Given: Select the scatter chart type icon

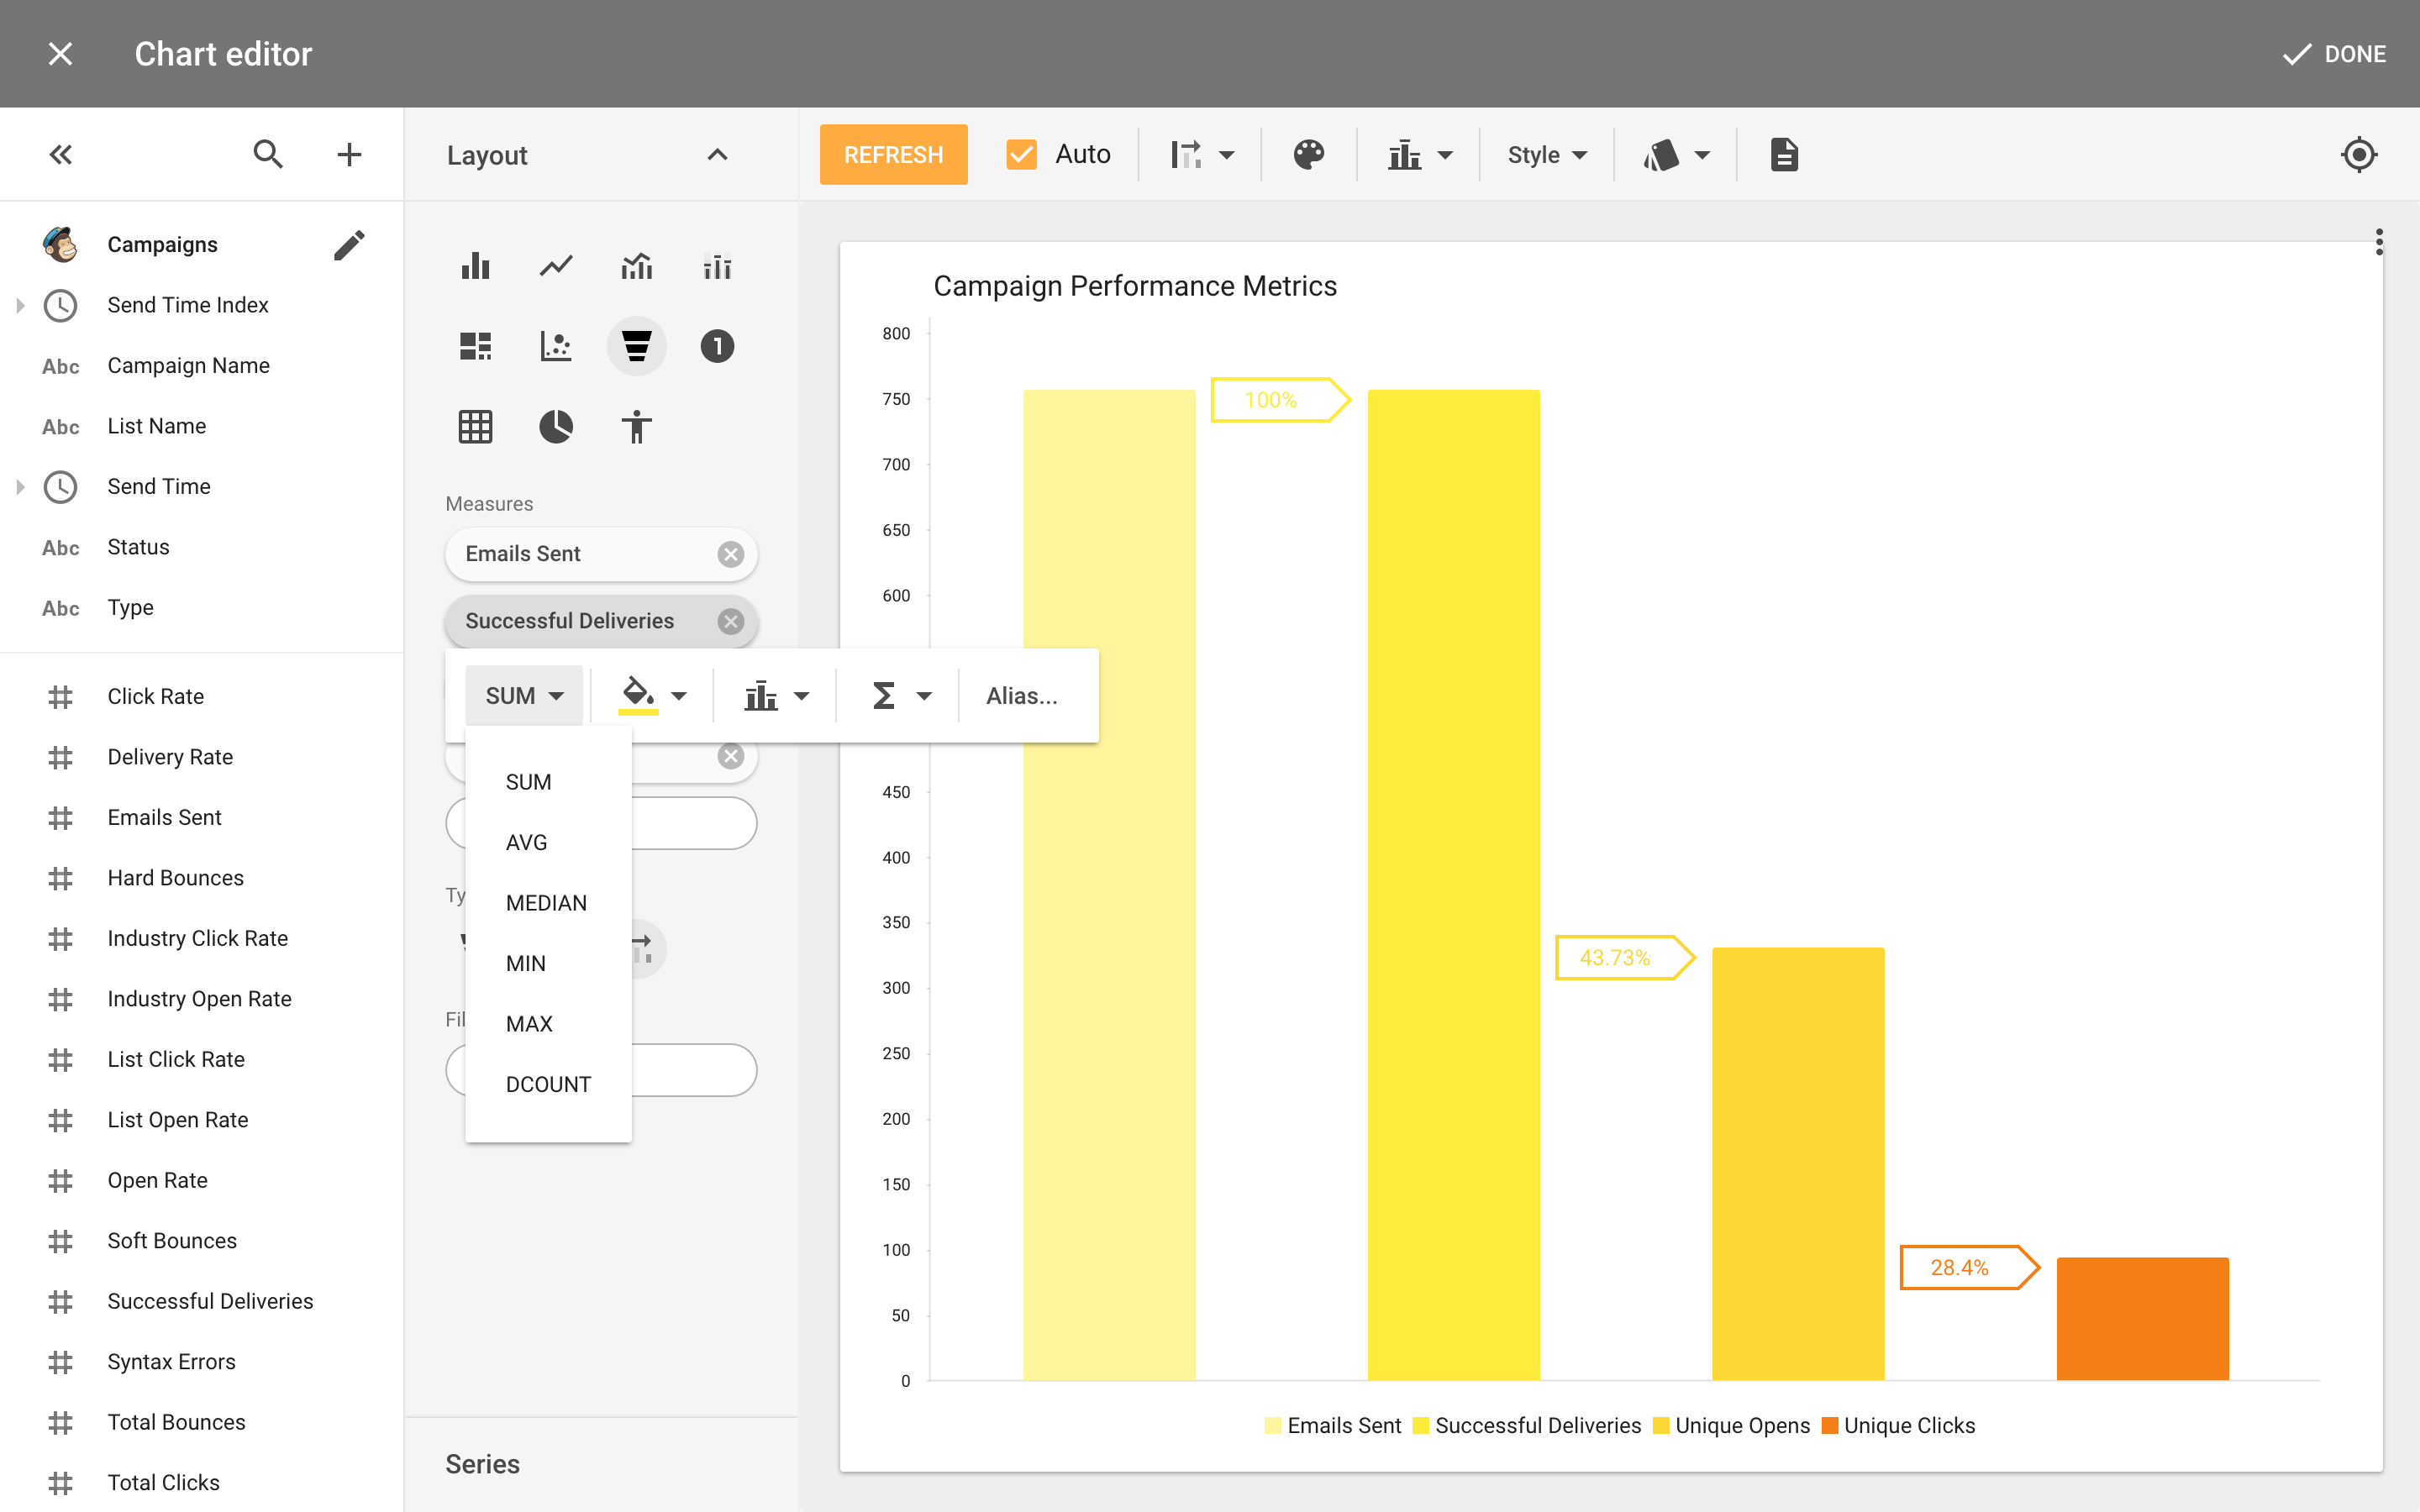Looking at the screenshot, I should (x=556, y=346).
